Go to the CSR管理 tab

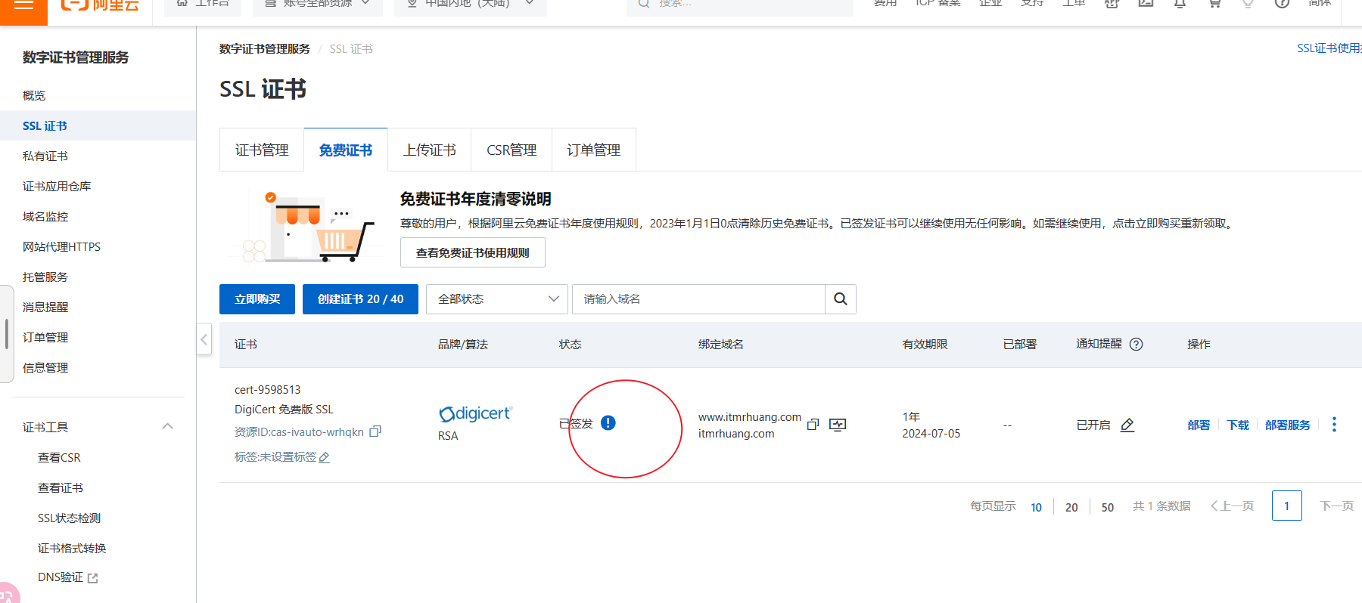512,150
